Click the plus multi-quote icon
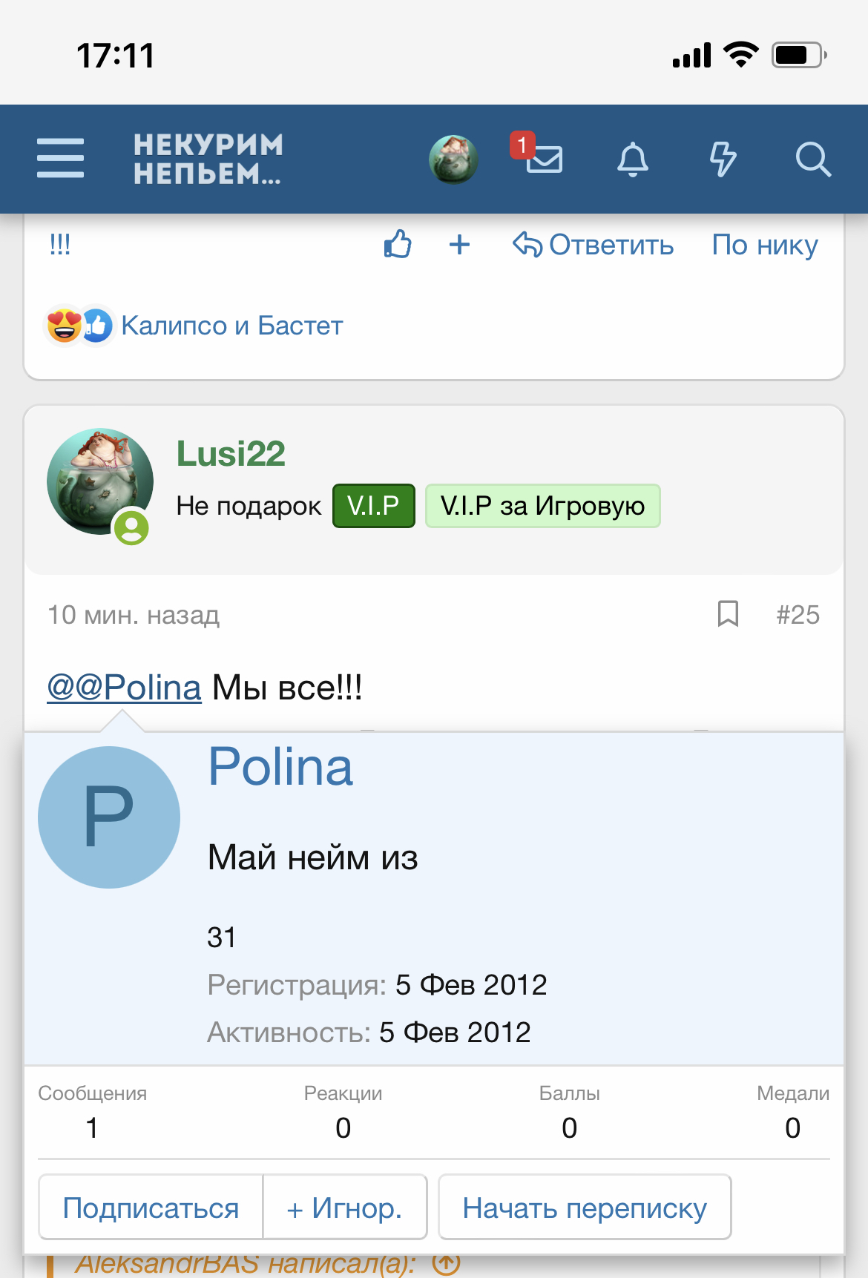The image size is (868, 1278). pos(460,244)
